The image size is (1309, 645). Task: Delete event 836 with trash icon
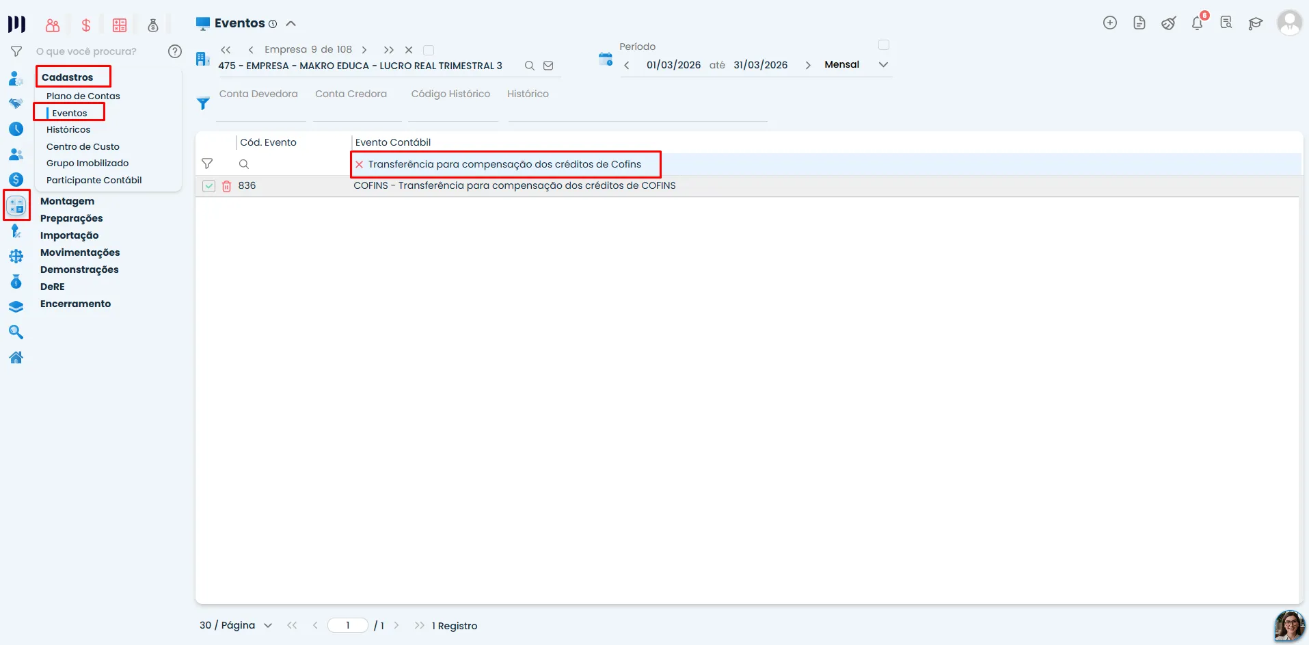[x=226, y=185]
